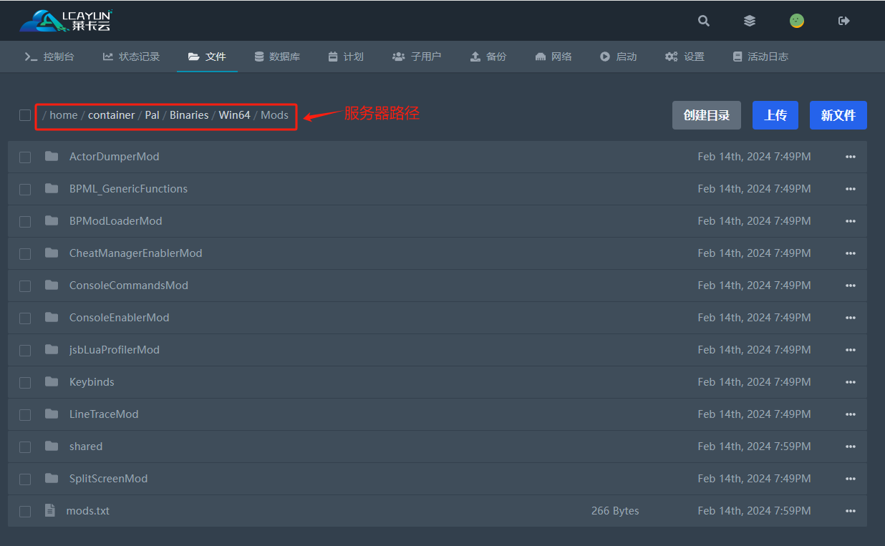Click the LCAYUN logo
This screenshot has height=546, width=885.
pyautogui.click(x=66, y=21)
